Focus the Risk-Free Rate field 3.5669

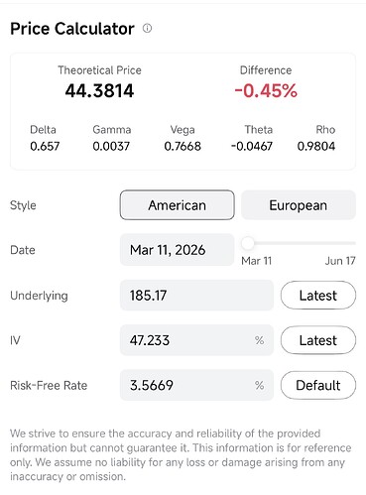point(196,385)
